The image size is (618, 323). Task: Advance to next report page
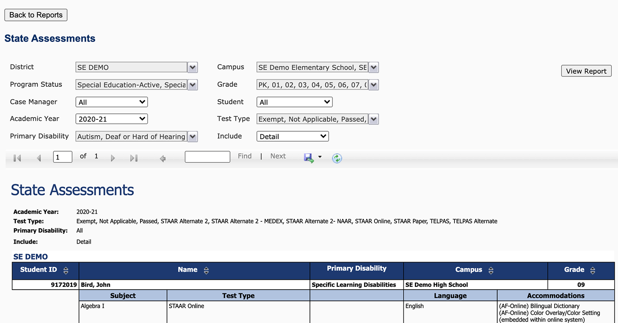point(113,158)
